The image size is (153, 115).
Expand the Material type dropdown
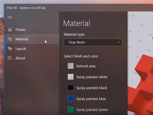[93, 42]
